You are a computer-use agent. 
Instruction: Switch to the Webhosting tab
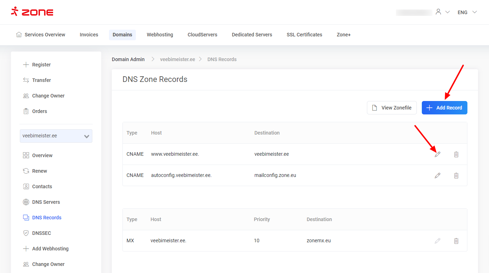point(160,35)
